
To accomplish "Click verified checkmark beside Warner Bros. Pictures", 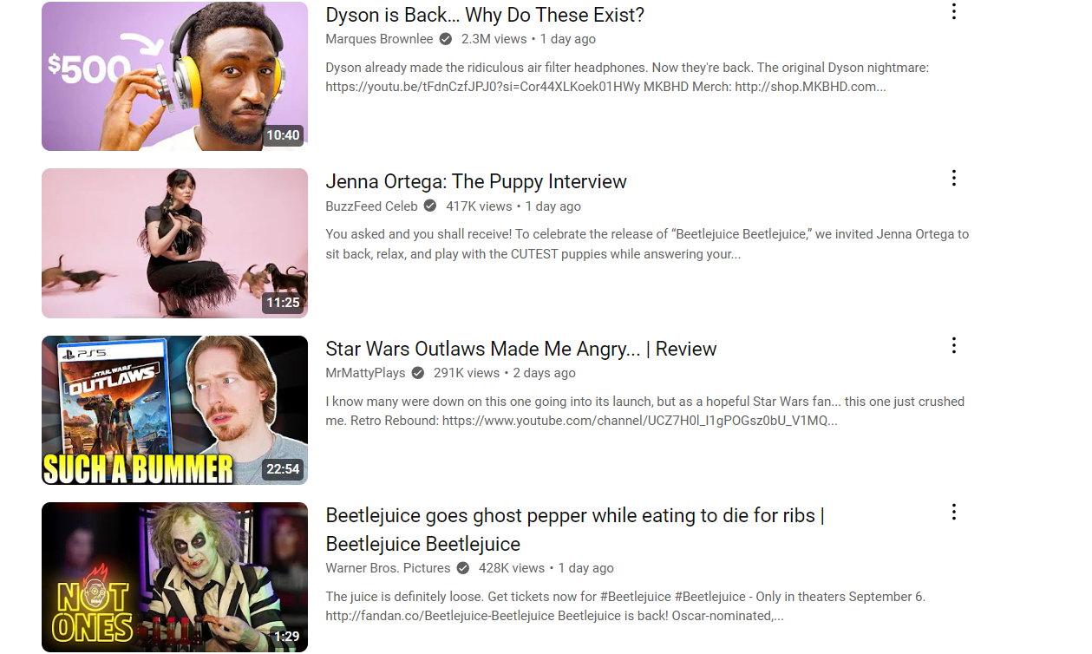I will [462, 567].
